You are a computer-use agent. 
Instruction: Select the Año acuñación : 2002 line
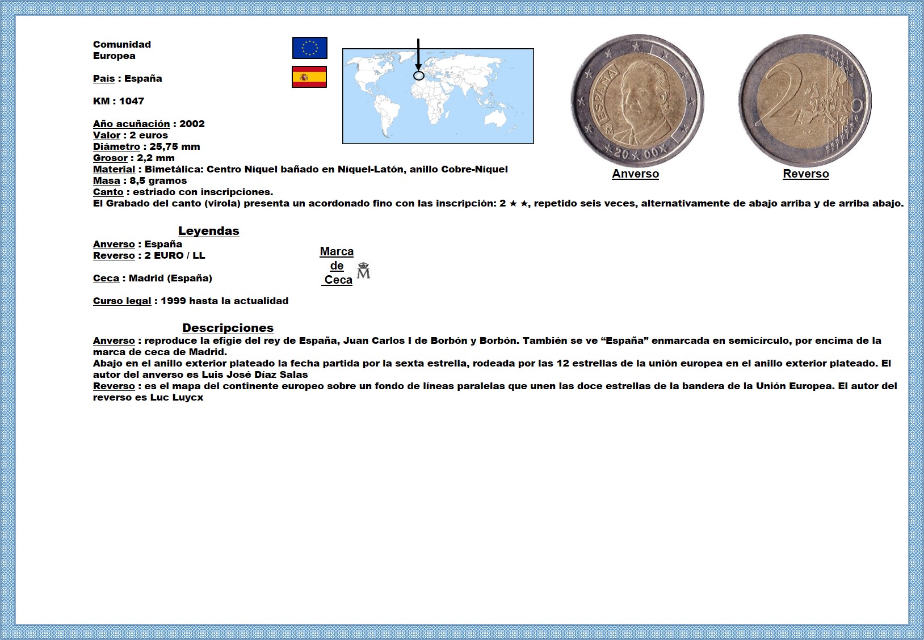click(149, 124)
